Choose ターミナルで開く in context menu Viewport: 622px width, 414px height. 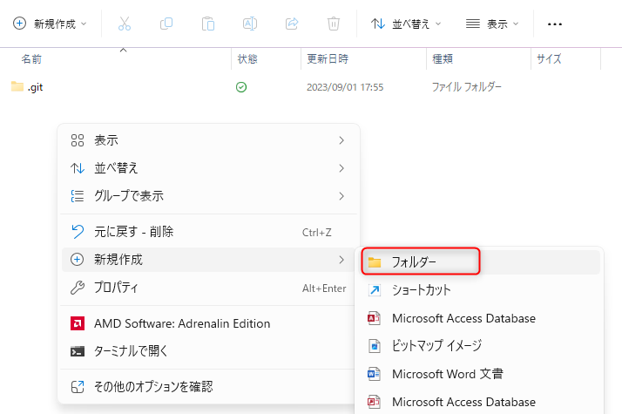pos(209,351)
